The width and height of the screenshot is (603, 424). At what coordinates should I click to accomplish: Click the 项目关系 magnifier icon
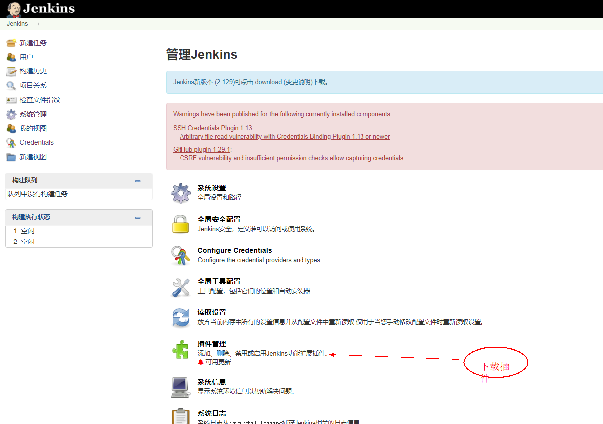pos(11,86)
